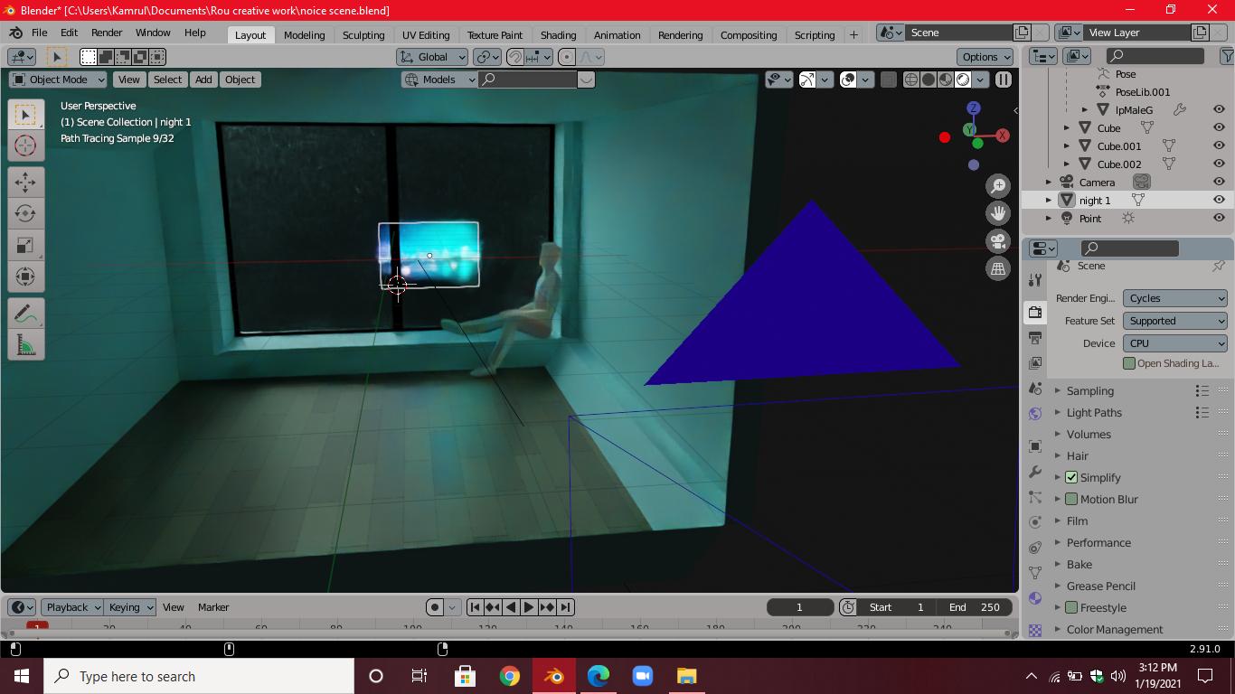Open the Physics properties tab

pyautogui.click(x=1035, y=522)
